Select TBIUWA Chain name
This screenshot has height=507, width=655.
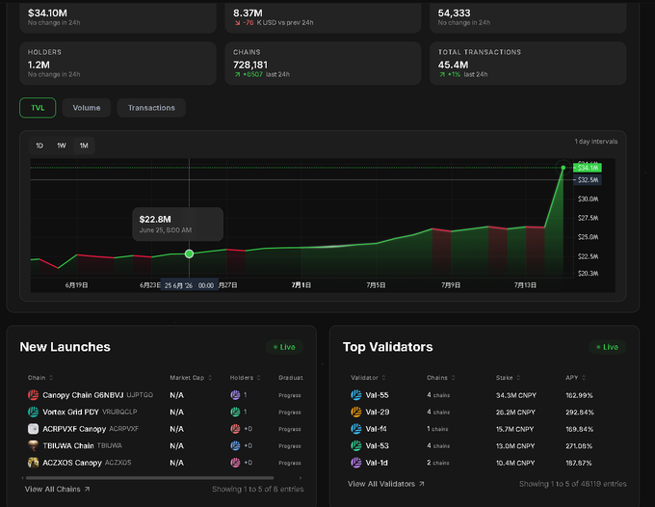coord(68,445)
